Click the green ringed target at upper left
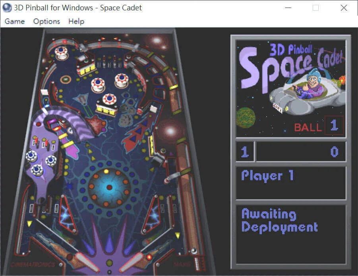Image resolution: width=358 pixels, height=276 pixels. pos(66,79)
